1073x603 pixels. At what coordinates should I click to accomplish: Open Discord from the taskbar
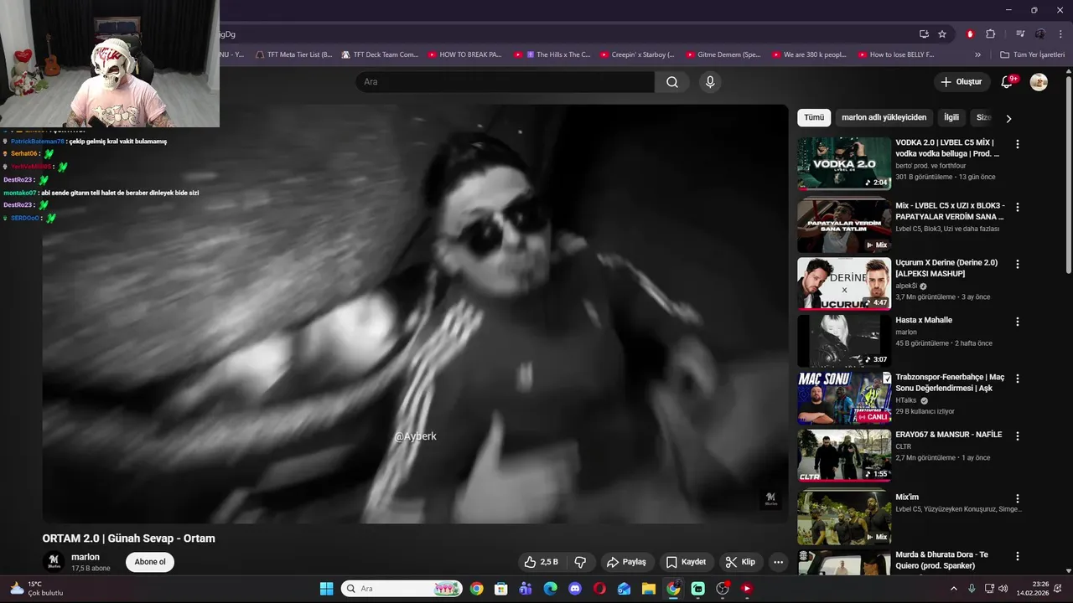[x=574, y=589]
